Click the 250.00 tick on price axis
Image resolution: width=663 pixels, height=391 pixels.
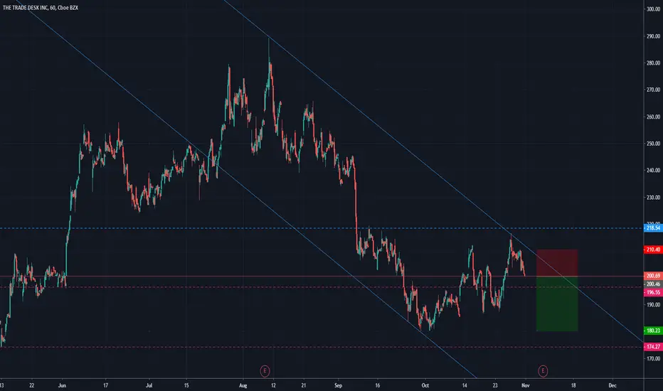653,144
